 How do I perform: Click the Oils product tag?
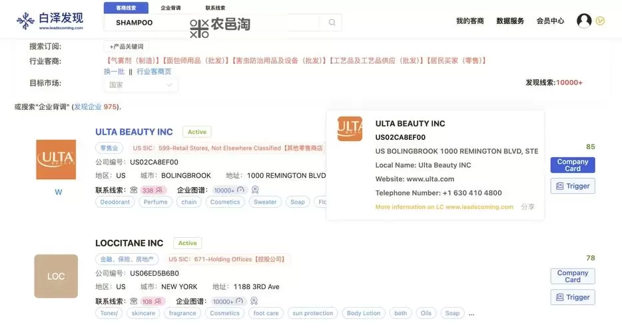426,313
